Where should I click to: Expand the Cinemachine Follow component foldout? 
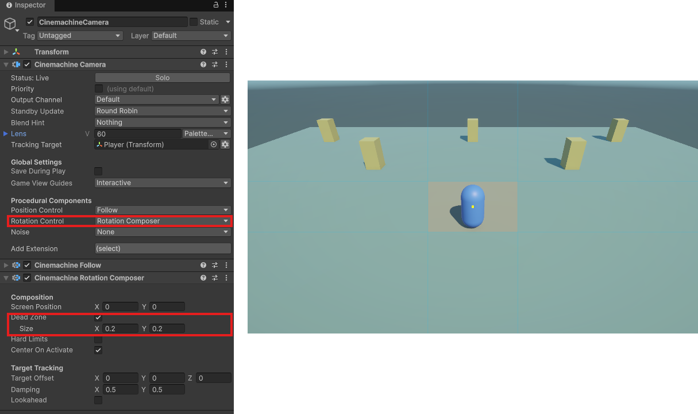(x=6, y=265)
